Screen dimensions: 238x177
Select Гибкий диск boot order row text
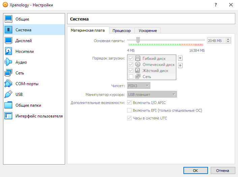click(x=154, y=58)
